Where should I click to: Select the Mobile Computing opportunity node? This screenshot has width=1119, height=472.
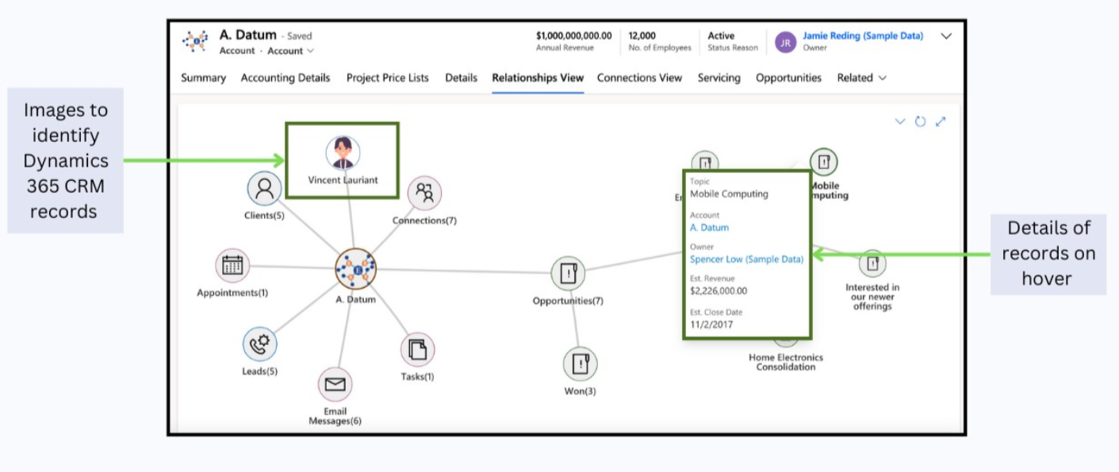tap(824, 163)
